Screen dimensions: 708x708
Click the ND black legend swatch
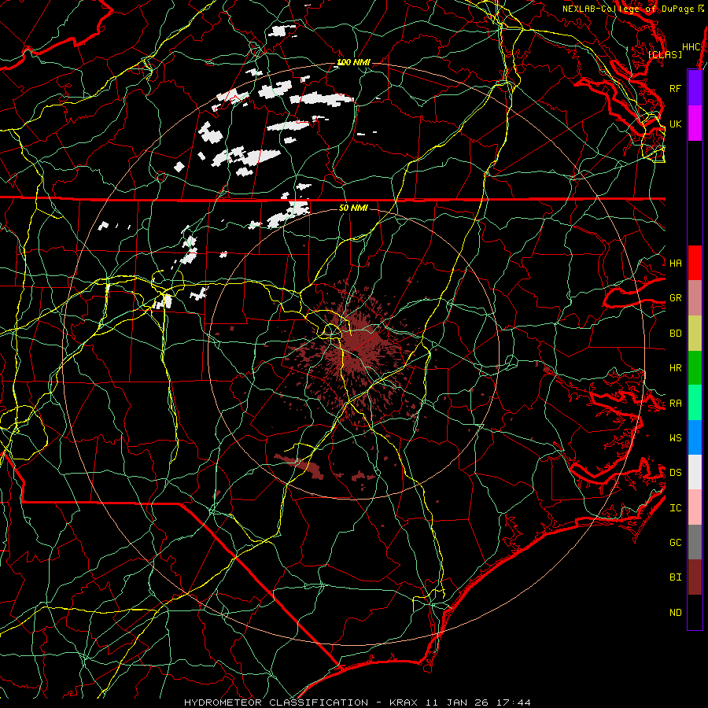695,612
